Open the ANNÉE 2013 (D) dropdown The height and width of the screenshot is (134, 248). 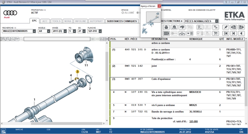[x=65, y=31]
